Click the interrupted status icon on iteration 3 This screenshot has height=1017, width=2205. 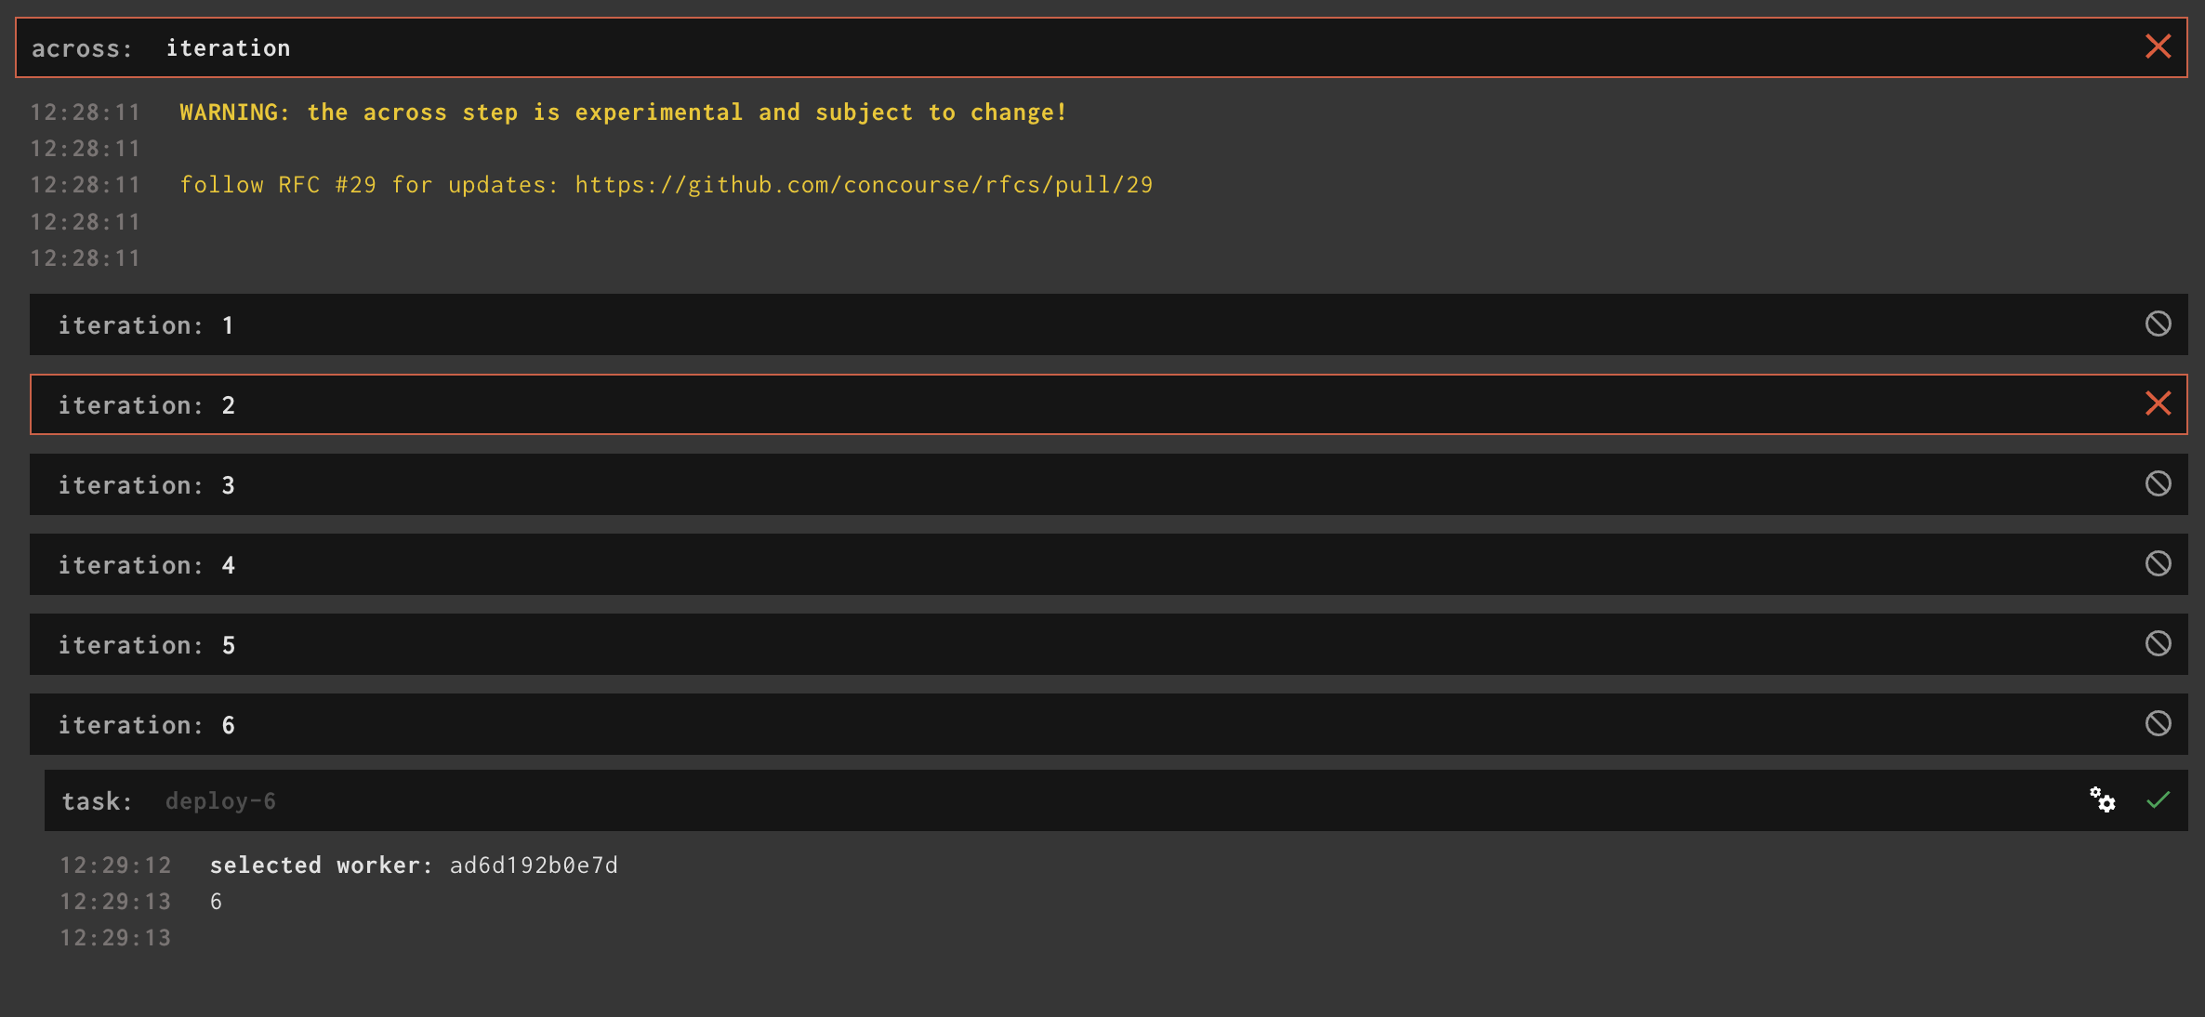coord(2158,483)
